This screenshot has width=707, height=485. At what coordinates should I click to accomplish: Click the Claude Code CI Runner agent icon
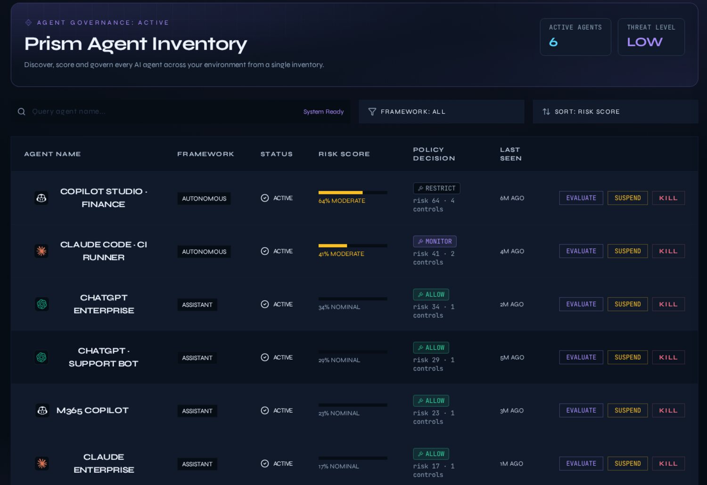pyautogui.click(x=41, y=251)
